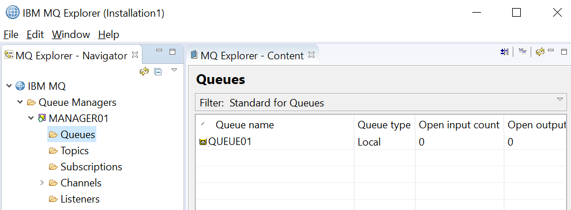Click the second icon in the Content toolbar
Screen dimensions: 571x210
click(523, 52)
